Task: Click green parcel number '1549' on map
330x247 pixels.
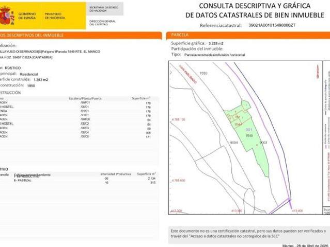Action: pos(249,136)
